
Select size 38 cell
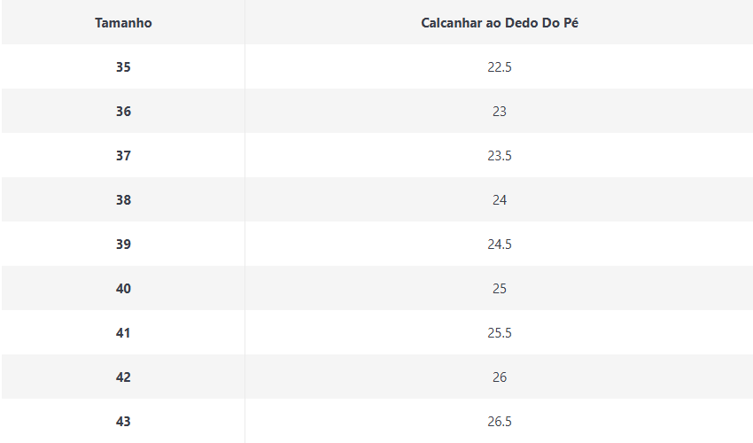tap(123, 199)
